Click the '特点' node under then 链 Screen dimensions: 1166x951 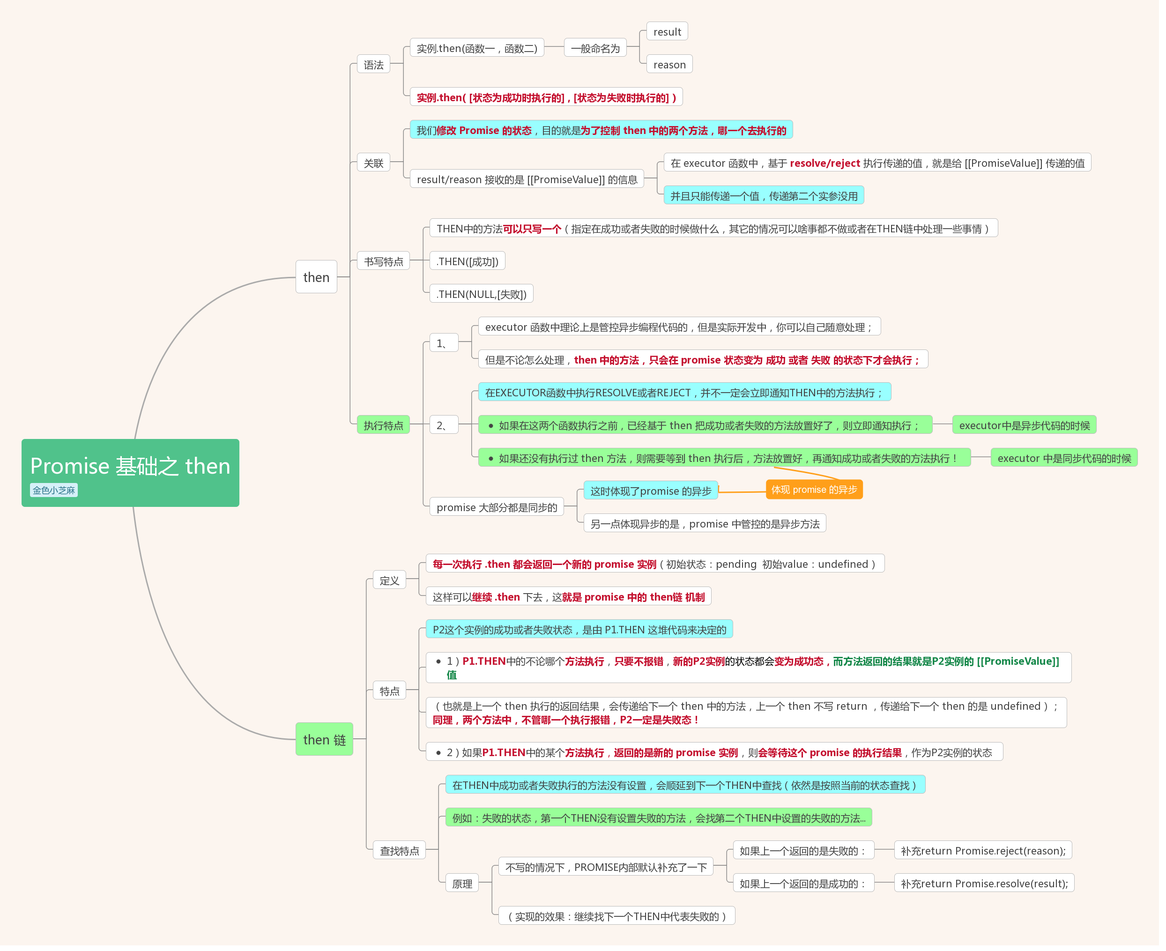pyautogui.click(x=389, y=691)
